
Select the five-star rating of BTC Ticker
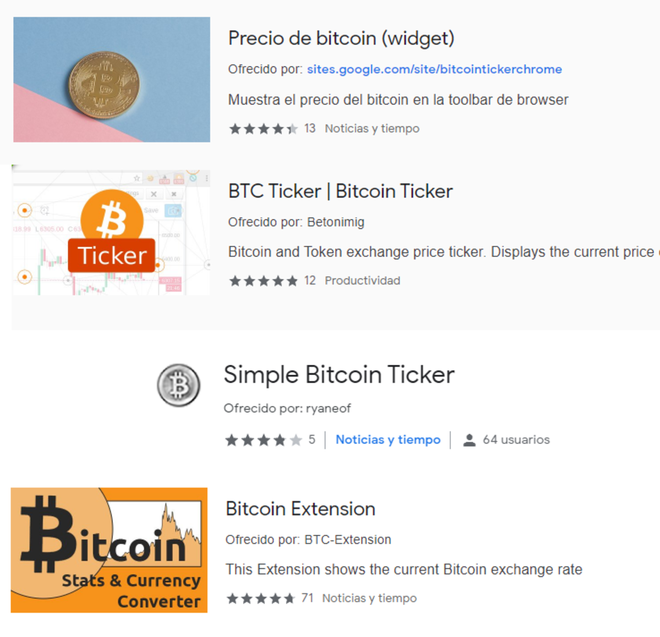tap(263, 281)
